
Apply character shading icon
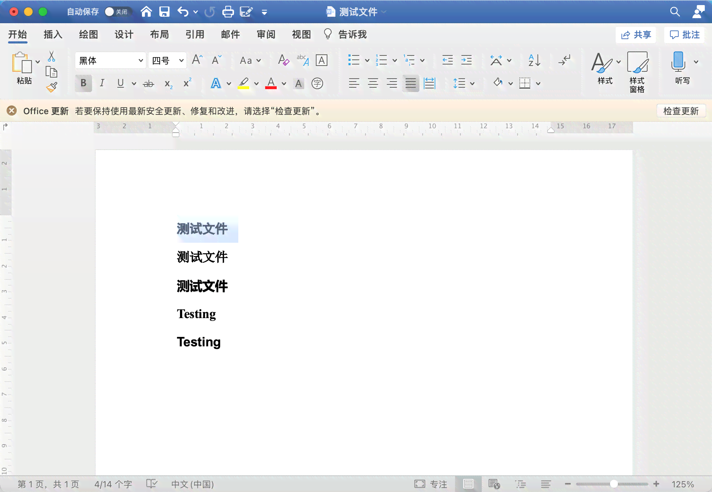click(x=298, y=84)
